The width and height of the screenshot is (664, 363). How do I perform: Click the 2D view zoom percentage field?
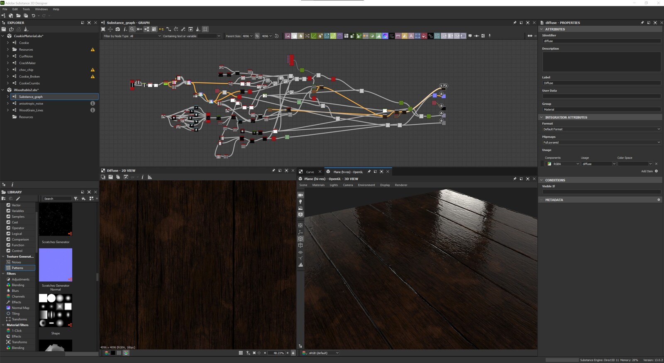[276, 353]
